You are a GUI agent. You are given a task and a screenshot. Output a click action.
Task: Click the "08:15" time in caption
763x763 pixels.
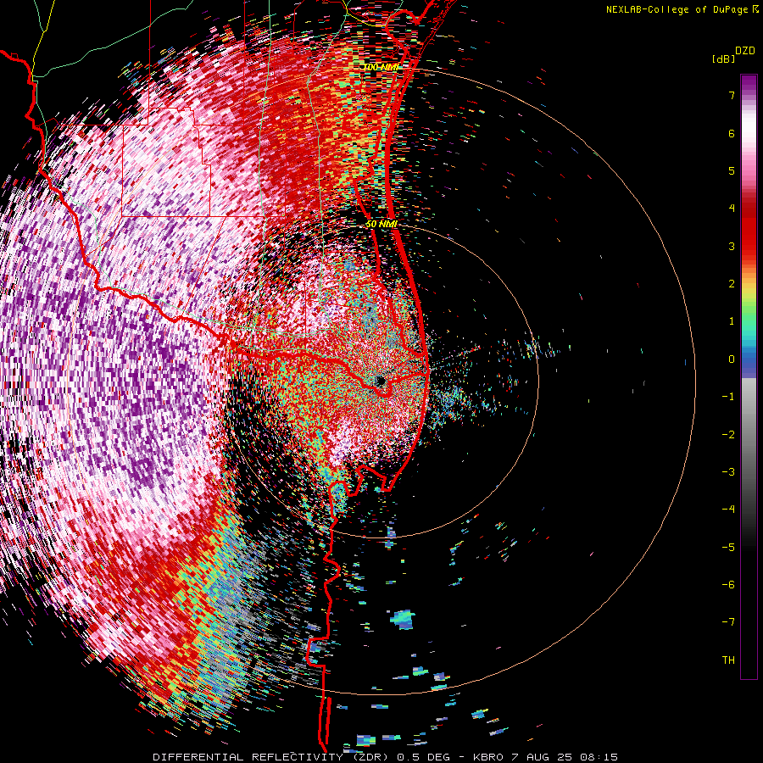tap(598, 757)
